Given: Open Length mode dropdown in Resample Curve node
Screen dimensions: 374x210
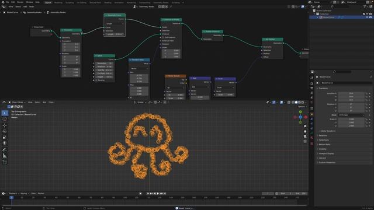Looking at the screenshot, I should pyautogui.click(x=115, y=24).
